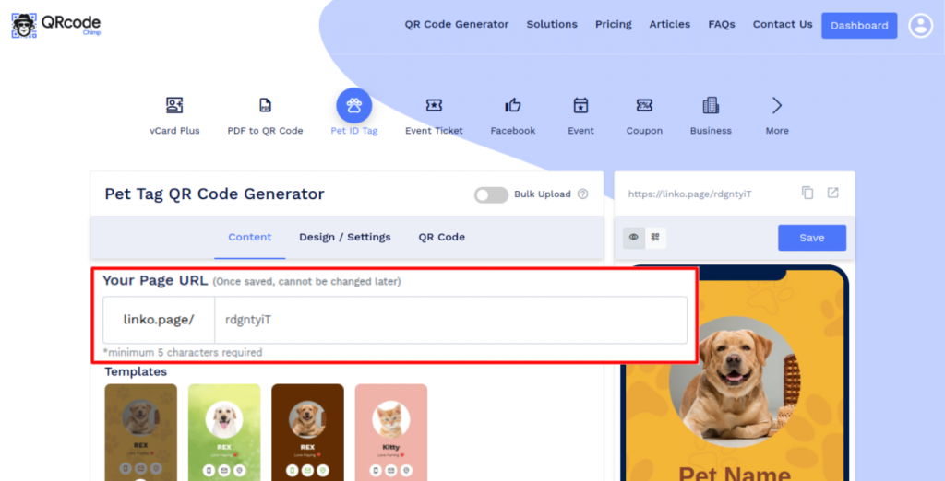Open the Solutions menu
945x481 pixels.
552,24
